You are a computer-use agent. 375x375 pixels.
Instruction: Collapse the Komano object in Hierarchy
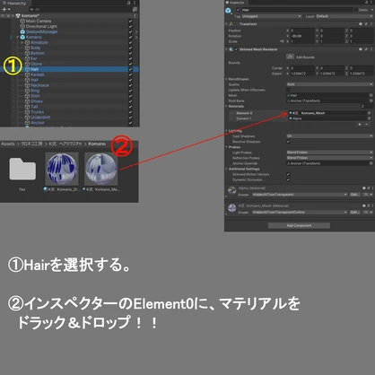coord(18,37)
